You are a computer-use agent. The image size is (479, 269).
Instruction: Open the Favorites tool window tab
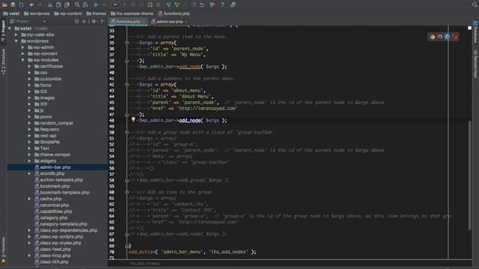click(3, 250)
